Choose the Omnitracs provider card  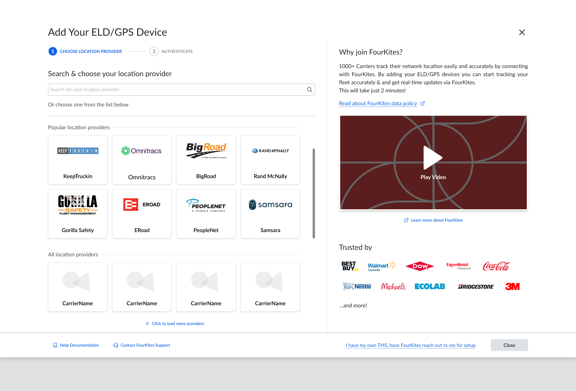point(142,160)
